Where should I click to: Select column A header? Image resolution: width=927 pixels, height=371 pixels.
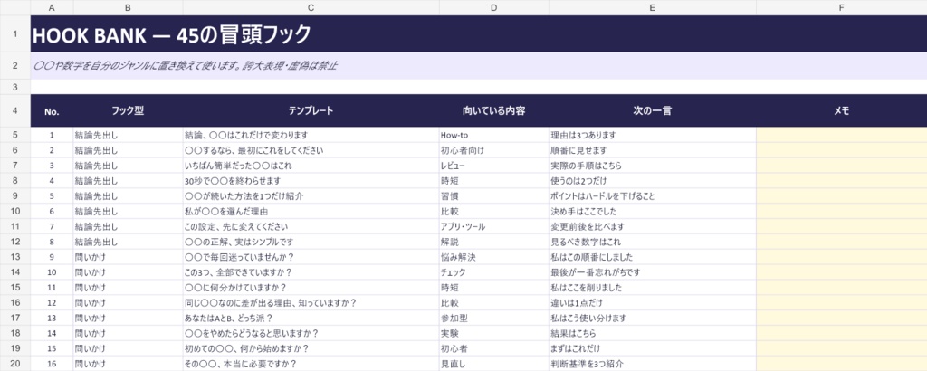point(52,7)
